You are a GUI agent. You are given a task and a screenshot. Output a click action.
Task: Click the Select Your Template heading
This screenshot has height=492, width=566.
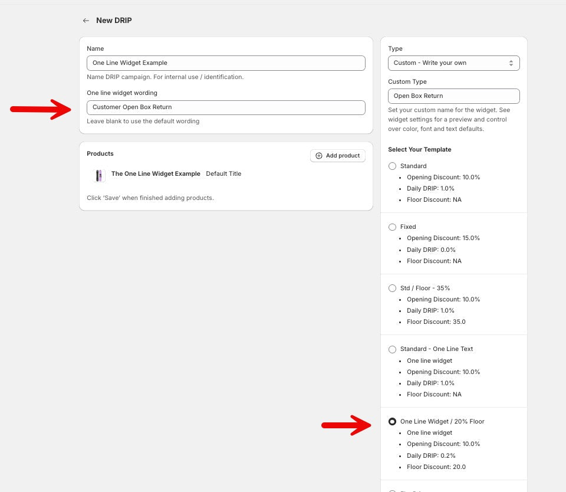point(419,150)
